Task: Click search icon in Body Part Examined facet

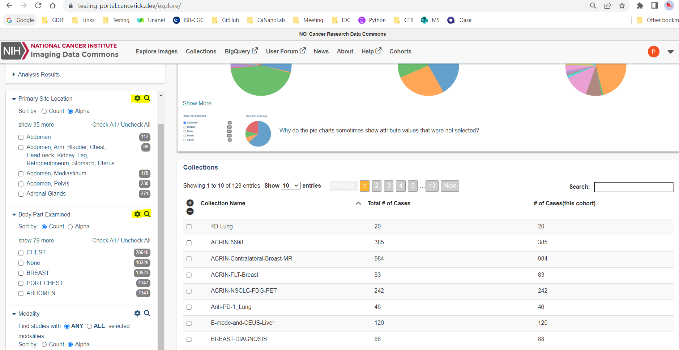Action: [147, 214]
